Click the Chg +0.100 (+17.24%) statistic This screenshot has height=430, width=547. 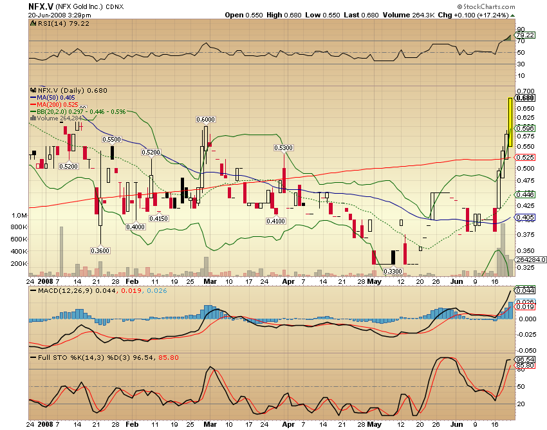pos(473,14)
